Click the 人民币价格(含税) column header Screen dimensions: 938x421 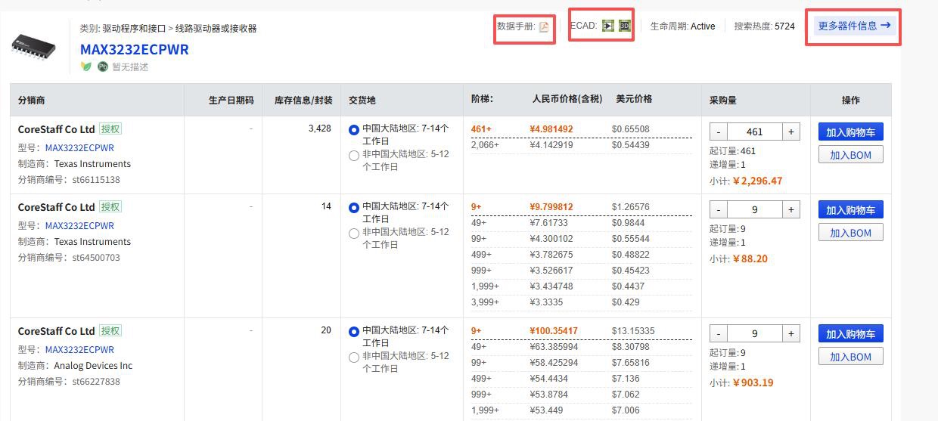click(x=567, y=99)
